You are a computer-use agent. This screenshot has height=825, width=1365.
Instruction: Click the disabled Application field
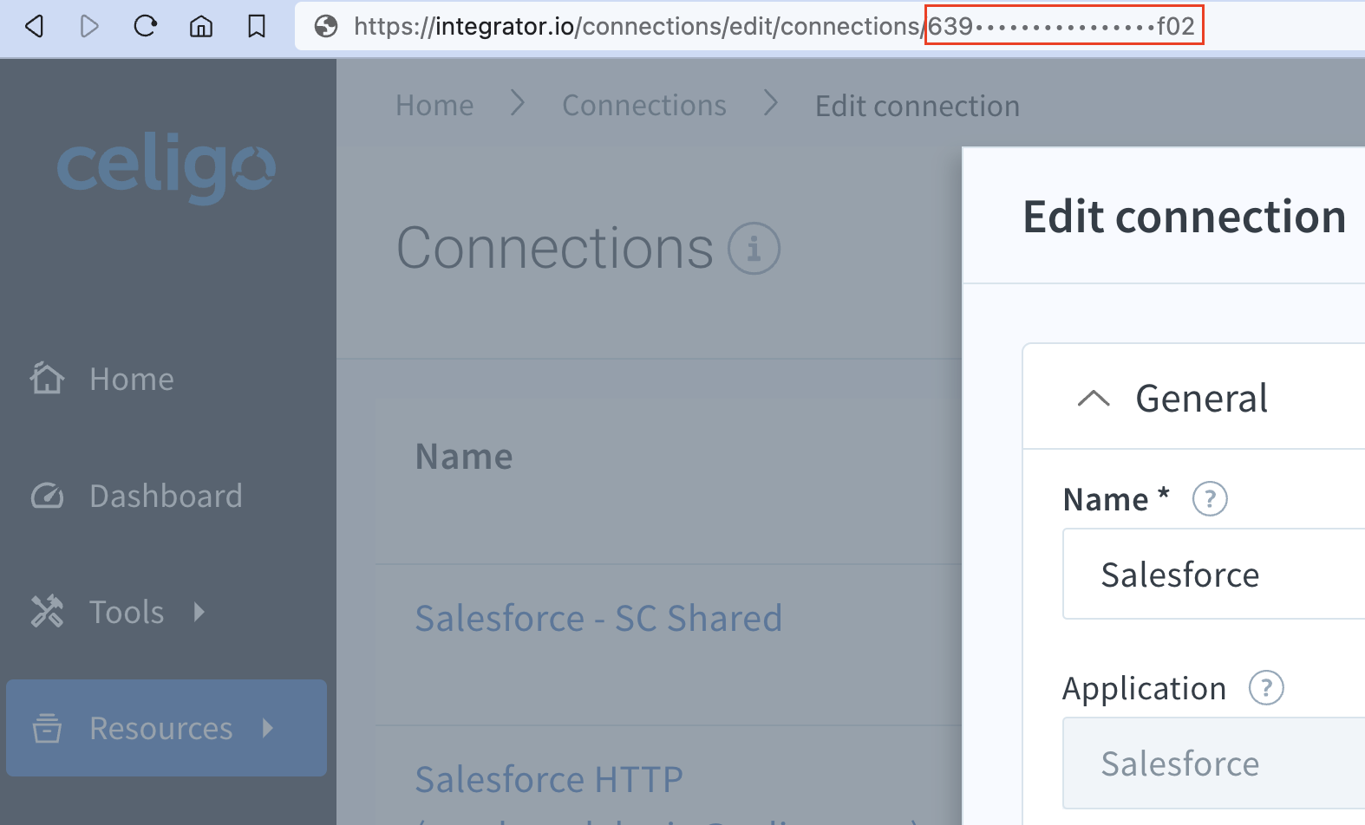1214,763
